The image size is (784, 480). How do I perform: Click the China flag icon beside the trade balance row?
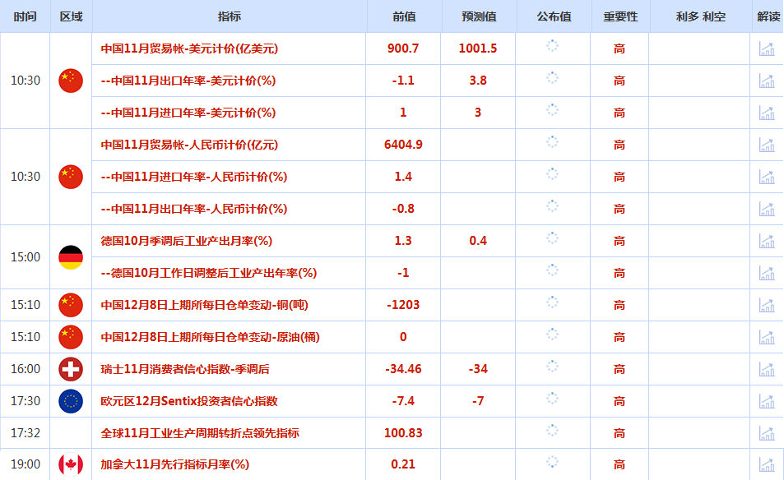[x=70, y=81]
